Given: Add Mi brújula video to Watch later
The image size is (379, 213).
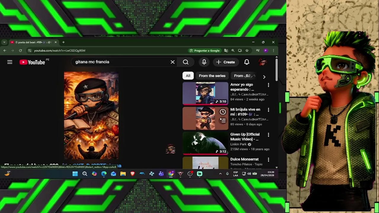Looking at the screenshot, I should point(223,112).
